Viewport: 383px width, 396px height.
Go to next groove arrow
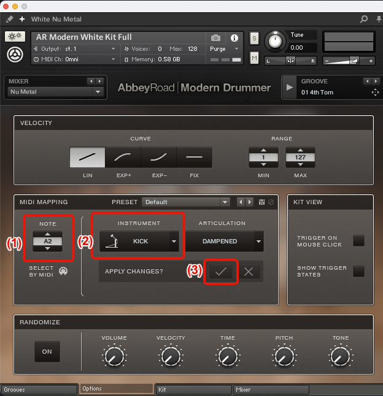(376, 81)
